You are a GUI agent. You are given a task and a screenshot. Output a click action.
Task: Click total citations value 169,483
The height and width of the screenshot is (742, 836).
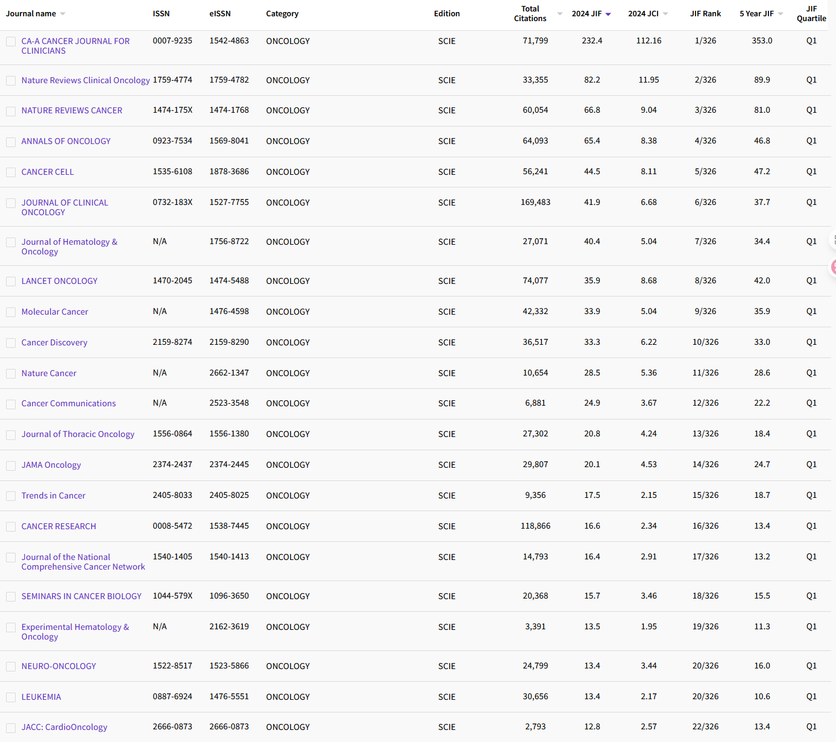click(535, 202)
